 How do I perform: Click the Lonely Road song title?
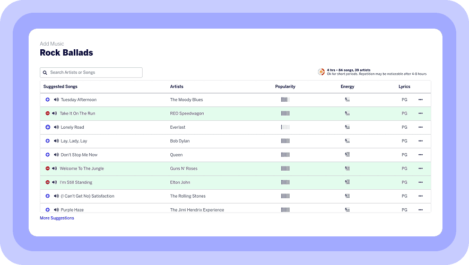pos(72,127)
